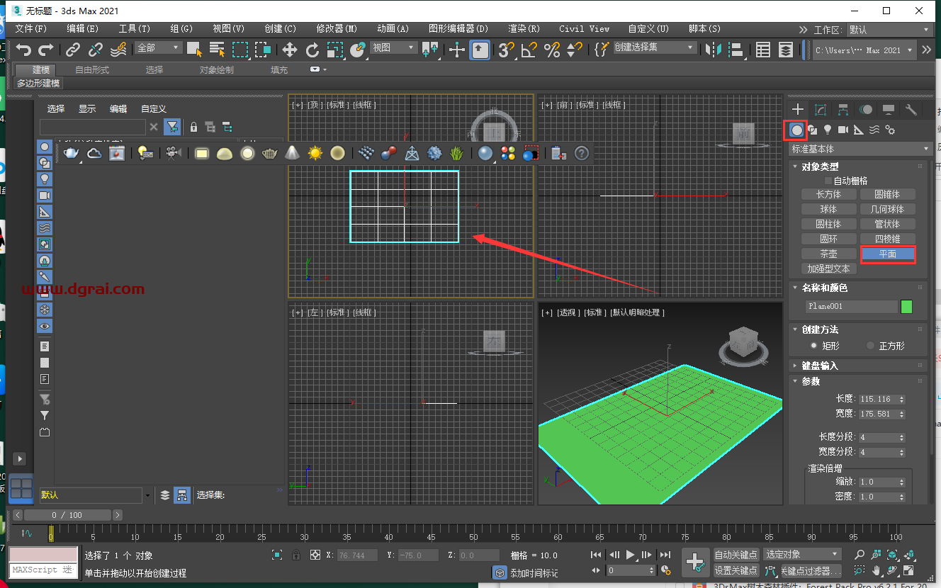Open the 按名称选择 dialog
This screenshot has width=941, height=588.
click(x=217, y=50)
